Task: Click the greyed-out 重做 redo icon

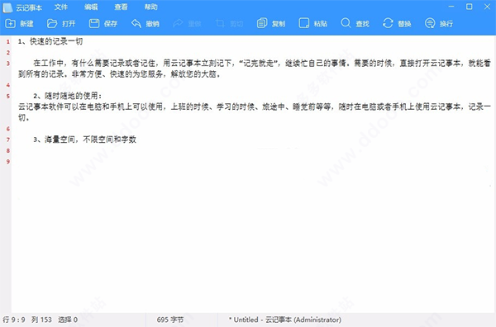Action: click(x=178, y=23)
